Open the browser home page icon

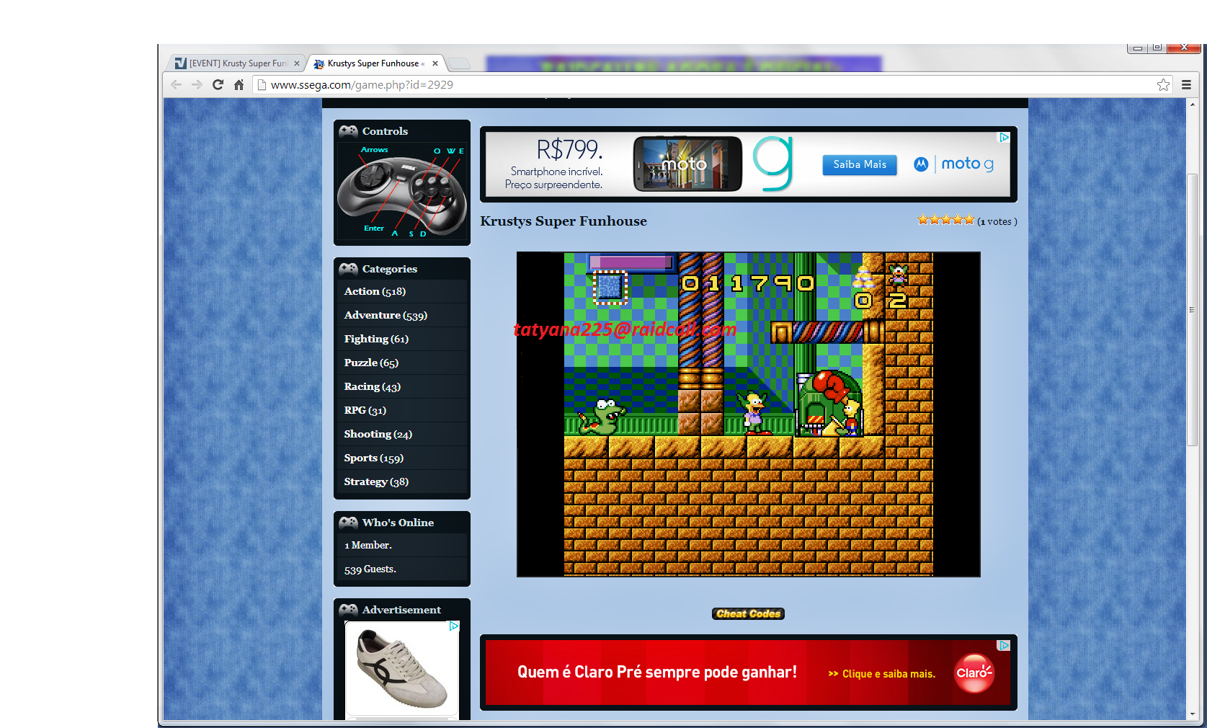pos(239,84)
